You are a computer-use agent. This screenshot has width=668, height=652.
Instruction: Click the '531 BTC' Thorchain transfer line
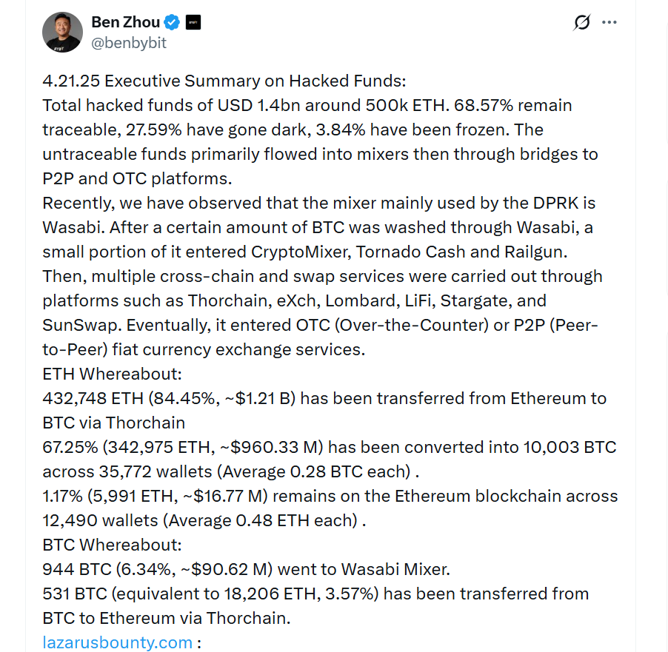pyautogui.click(x=315, y=594)
